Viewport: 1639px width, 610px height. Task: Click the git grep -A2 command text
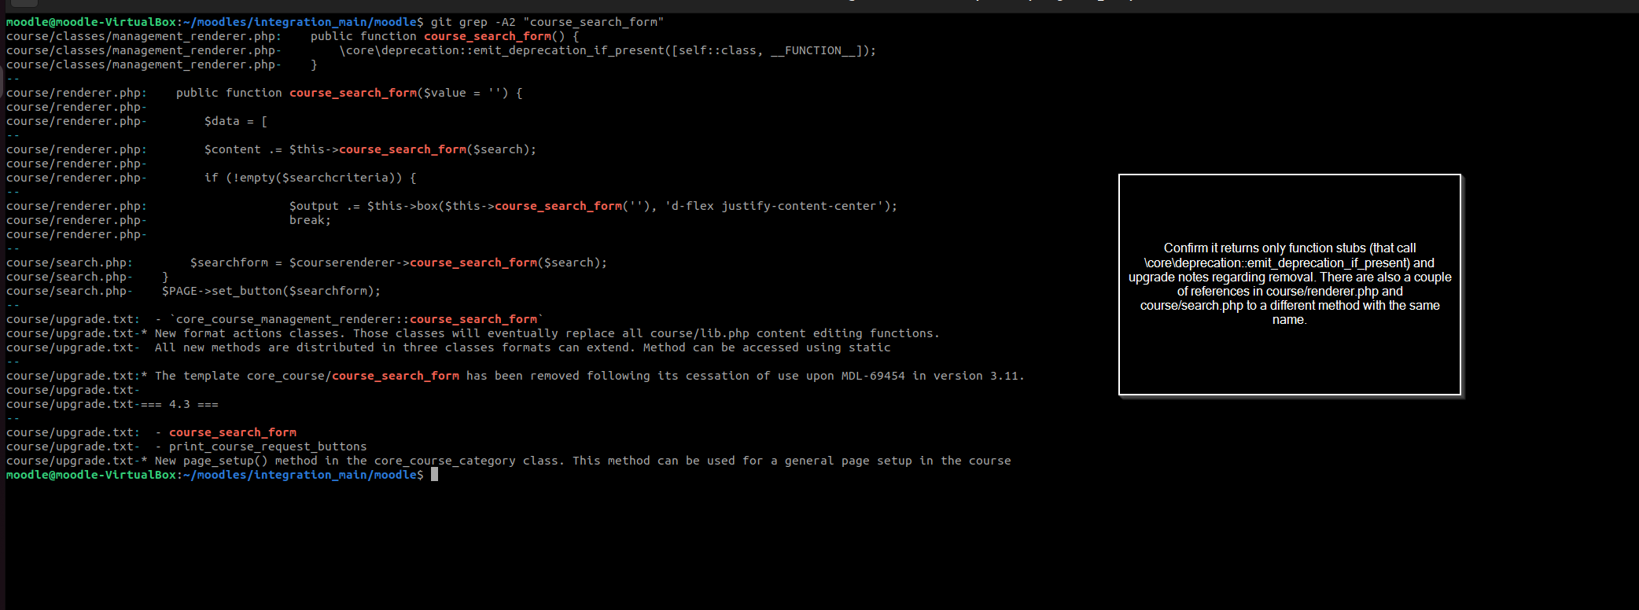pos(547,22)
